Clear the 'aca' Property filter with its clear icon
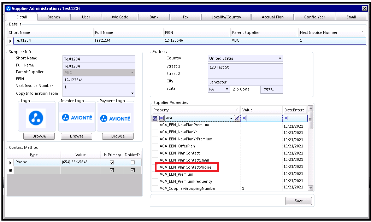The height and width of the screenshot is (222, 371). 237,118
